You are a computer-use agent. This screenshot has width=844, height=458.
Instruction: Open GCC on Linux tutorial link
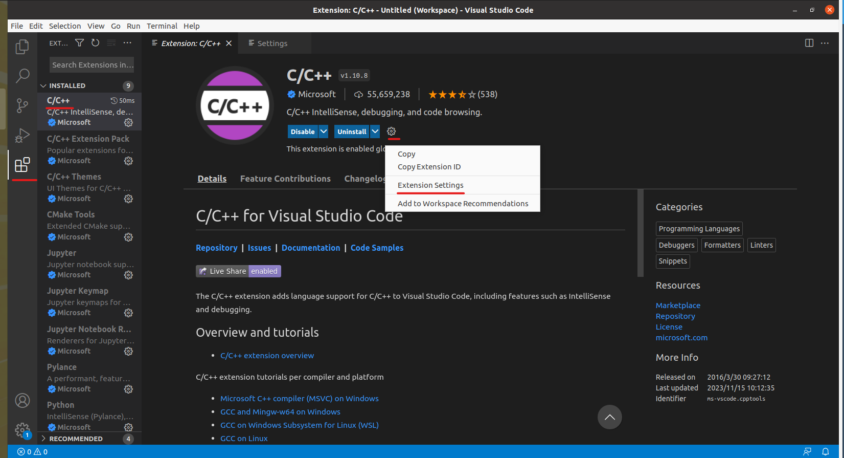coord(244,439)
